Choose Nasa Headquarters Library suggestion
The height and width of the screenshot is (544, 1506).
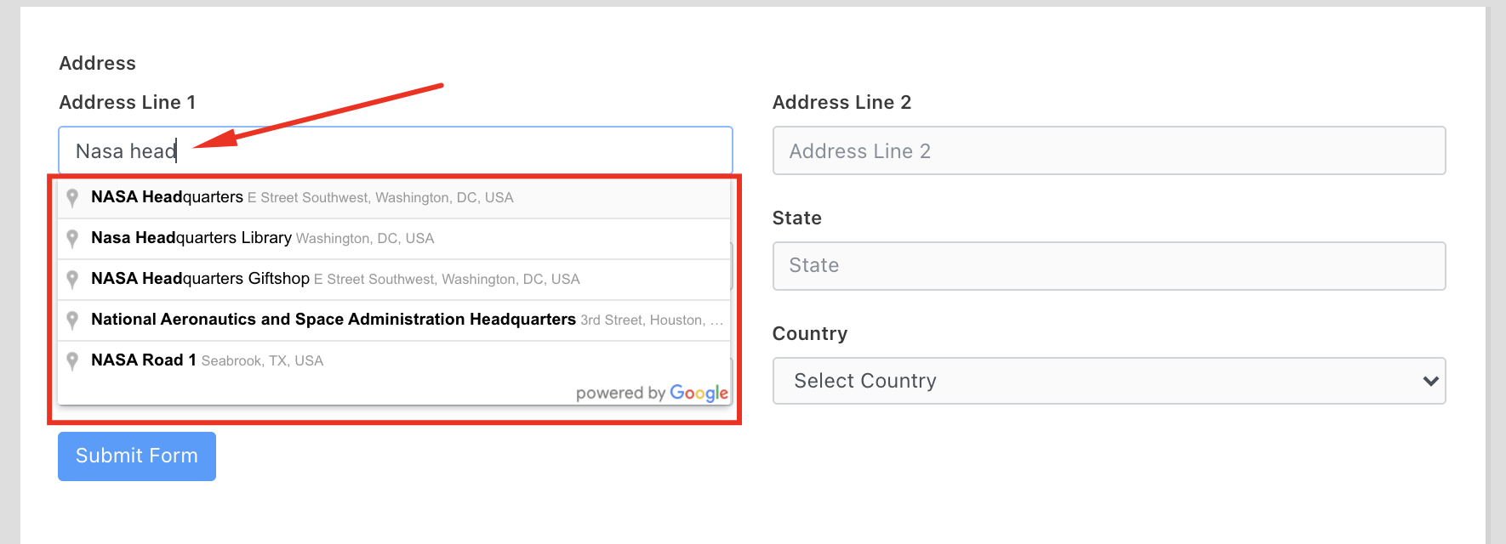pyautogui.click(x=262, y=238)
